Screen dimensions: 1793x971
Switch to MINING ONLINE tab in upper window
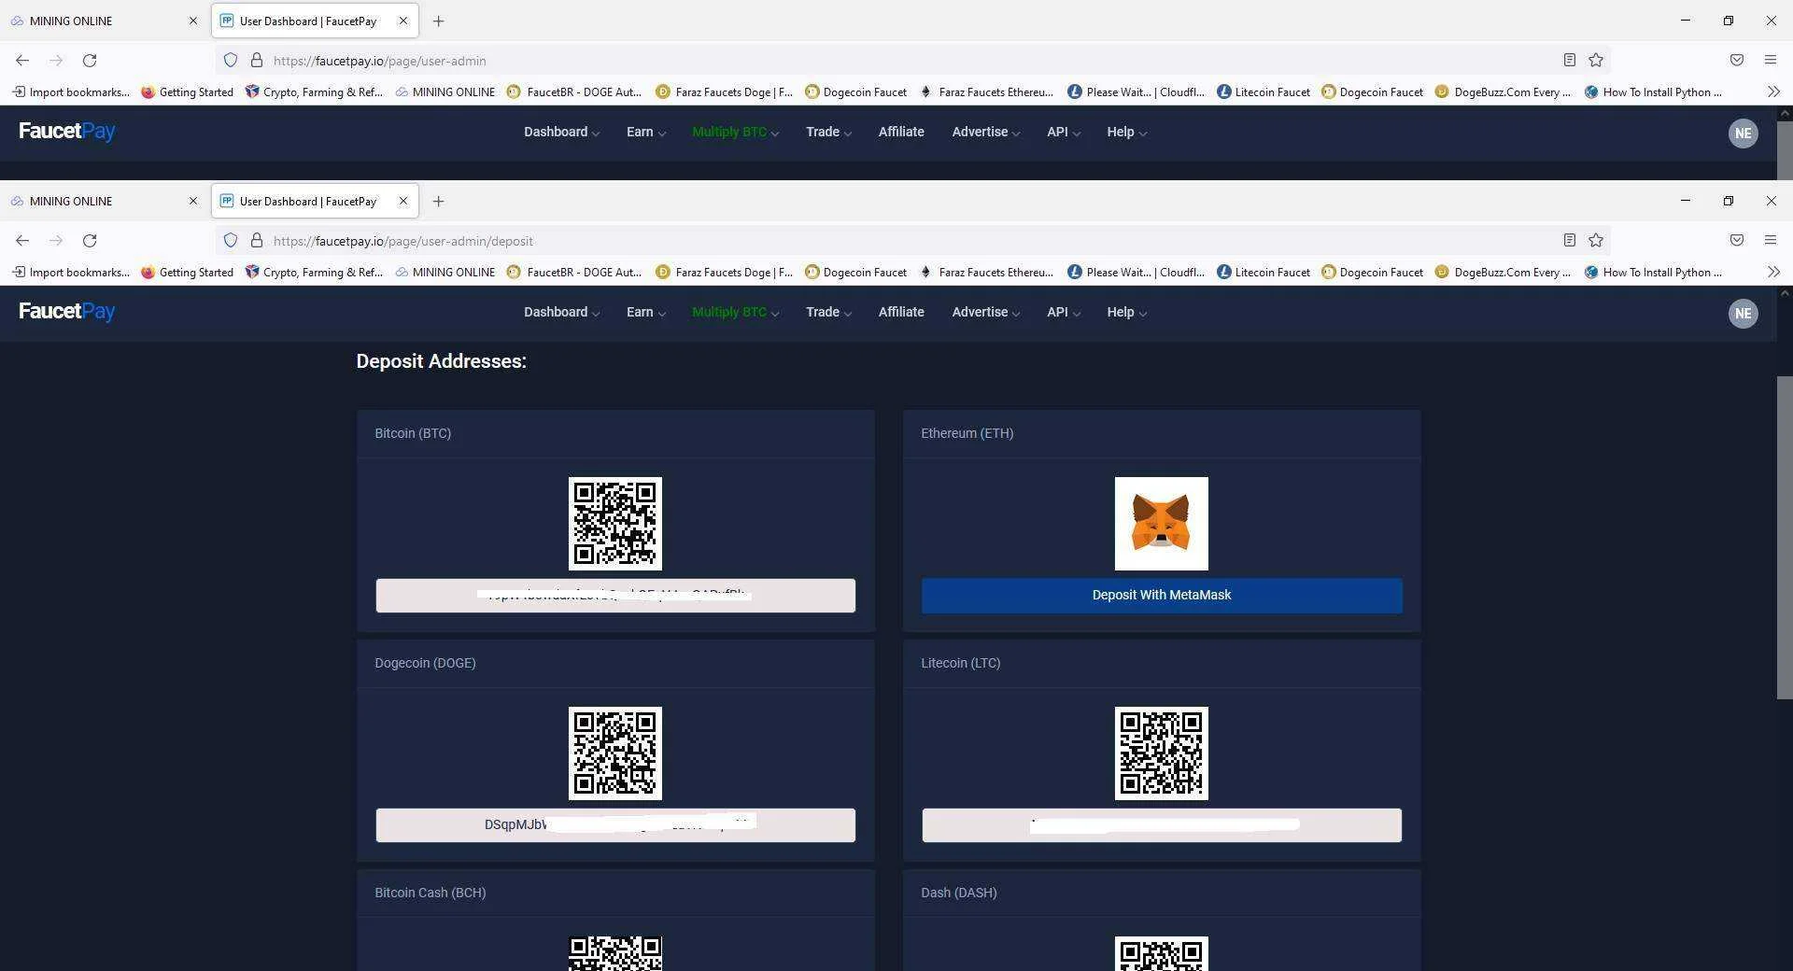pos(103,21)
